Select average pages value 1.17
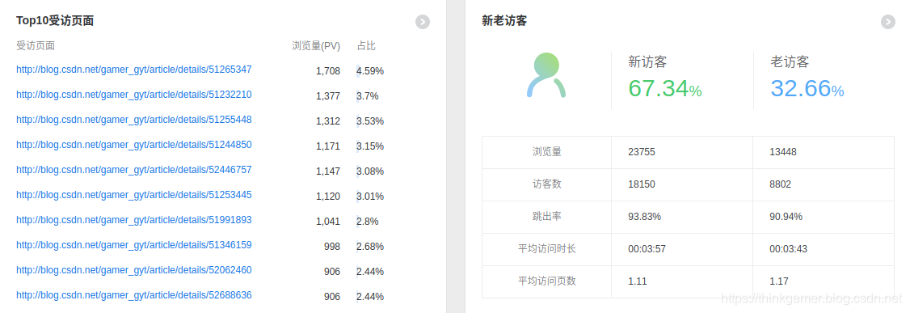 point(779,281)
